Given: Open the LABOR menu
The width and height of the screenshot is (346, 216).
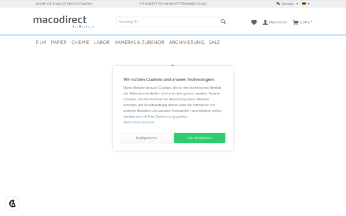Looking at the screenshot, I should coord(102,42).
